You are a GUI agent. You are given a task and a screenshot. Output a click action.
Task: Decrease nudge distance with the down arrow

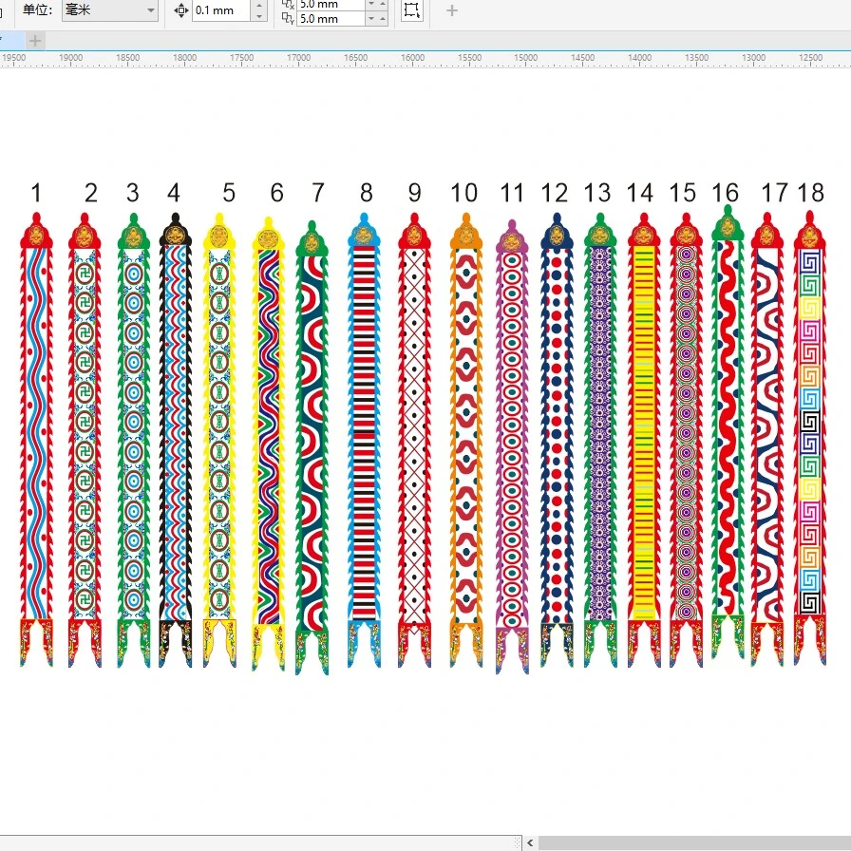pos(259,16)
